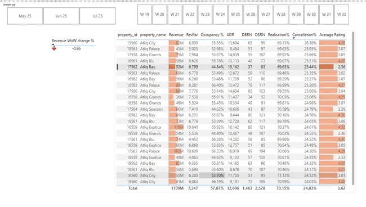Select the Jun 25 month slicer
The height and width of the screenshot is (207, 366).
coord(61,16)
